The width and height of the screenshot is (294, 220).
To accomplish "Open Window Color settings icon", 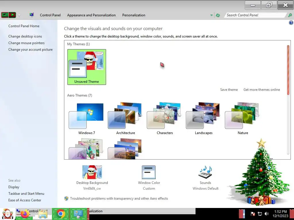I will pos(149,172).
